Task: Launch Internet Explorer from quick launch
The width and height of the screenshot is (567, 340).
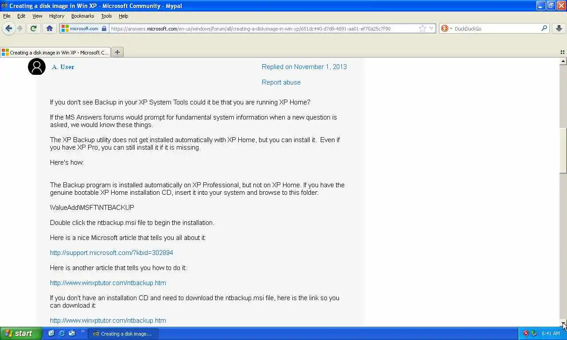Action: tap(62, 333)
